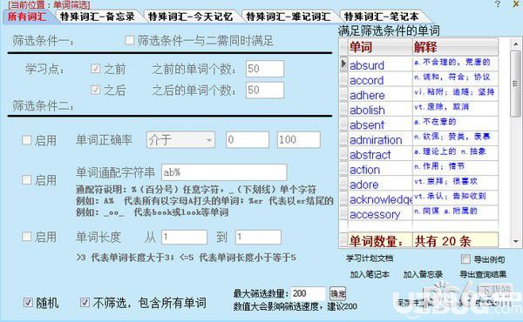The image size is (523, 322).
Task: Click the 导出查询结果 button
Action: [483, 274]
